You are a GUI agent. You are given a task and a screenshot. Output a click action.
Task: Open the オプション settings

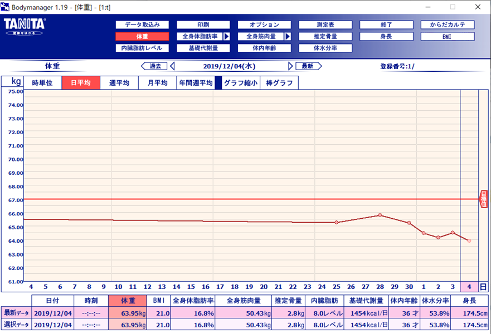pos(264,24)
